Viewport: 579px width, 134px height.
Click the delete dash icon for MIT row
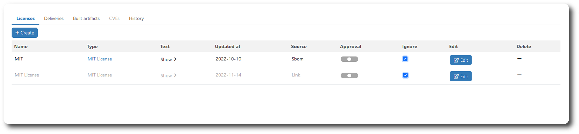[x=519, y=59]
